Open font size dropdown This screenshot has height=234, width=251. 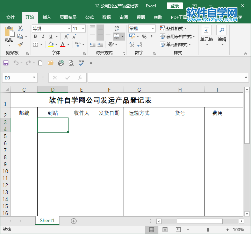tap(83, 29)
